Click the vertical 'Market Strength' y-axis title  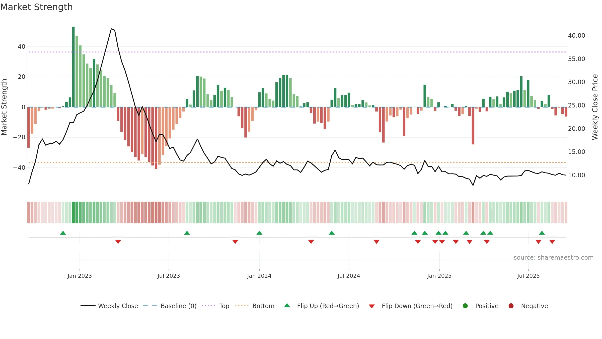click(x=4, y=107)
